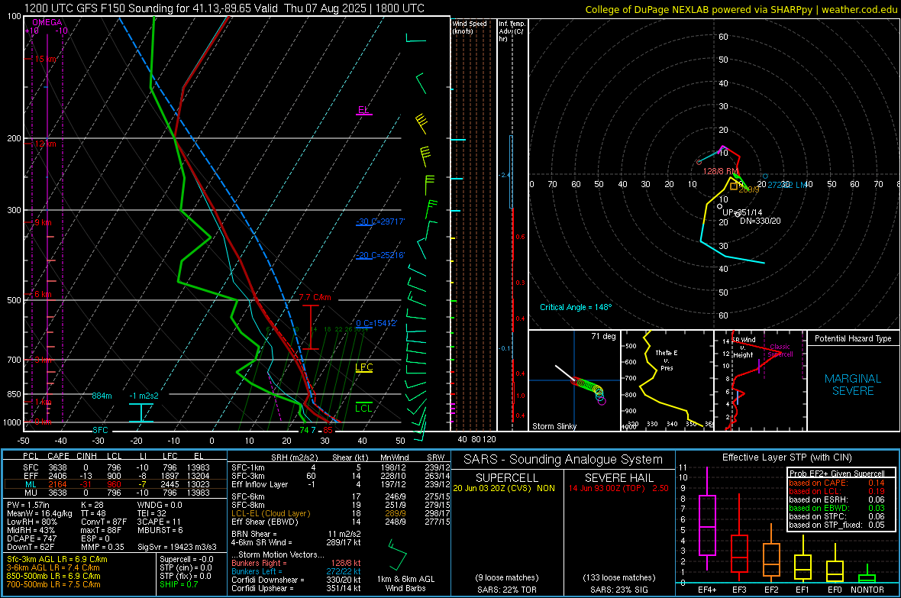Click the Bunkers Left = 272/22 kt line
Viewport: 901px width, 598px height.
[x=296, y=571]
